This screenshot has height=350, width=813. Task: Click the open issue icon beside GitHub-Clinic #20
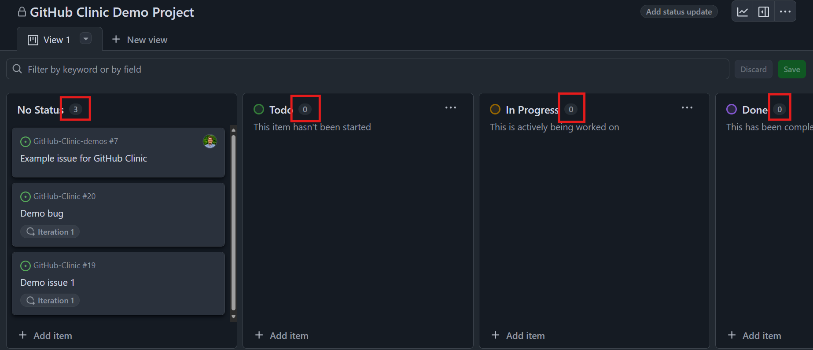click(x=26, y=196)
